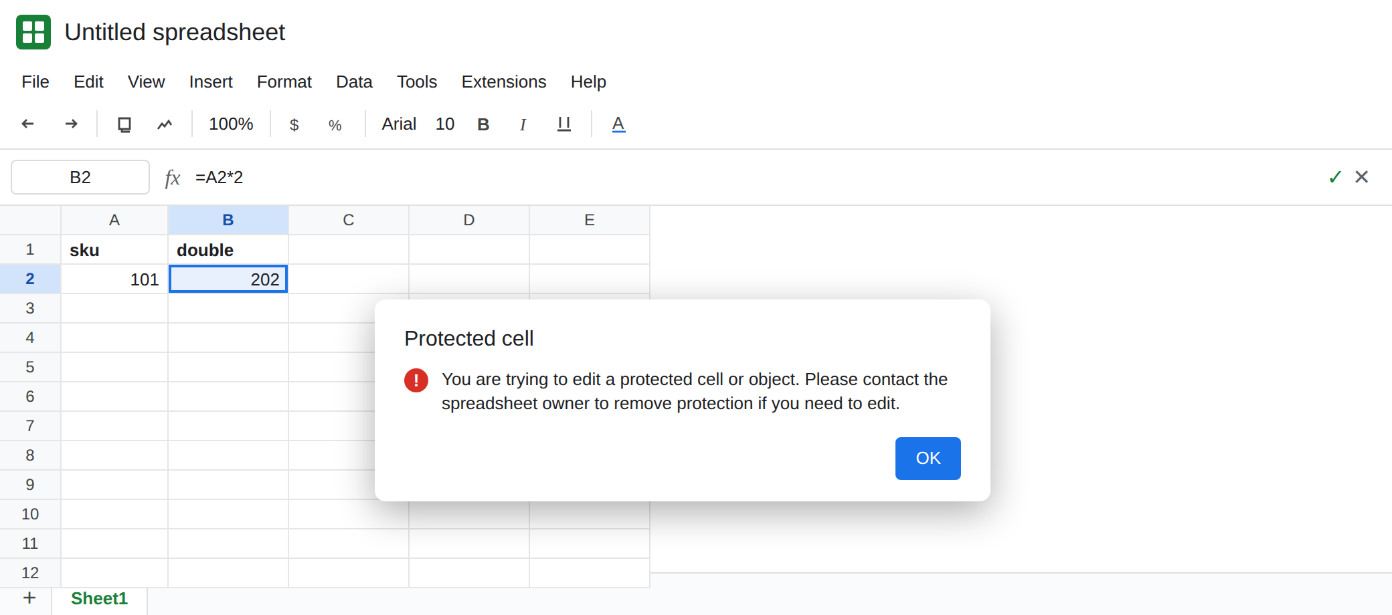This screenshot has width=1392, height=615.
Task: Open the Tools menu
Action: point(417,82)
